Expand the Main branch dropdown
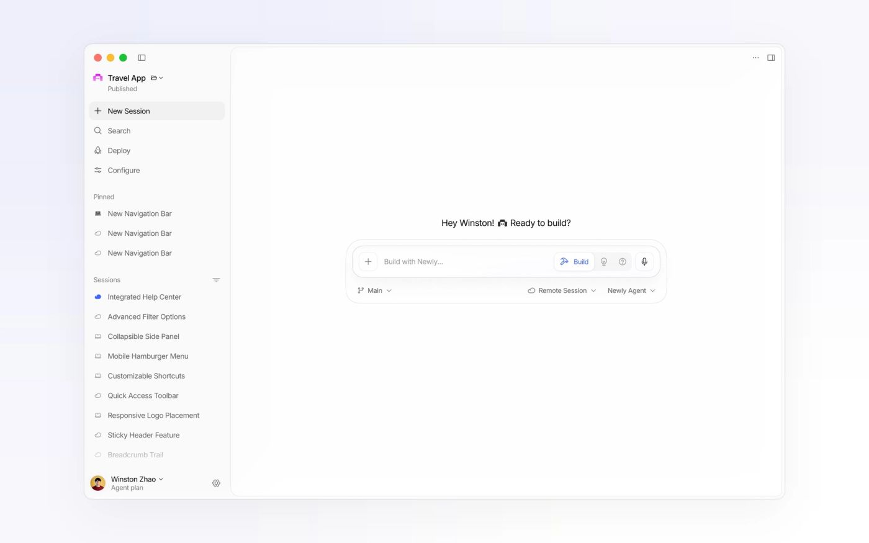This screenshot has height=543, width=869. [x=375, y=290]
